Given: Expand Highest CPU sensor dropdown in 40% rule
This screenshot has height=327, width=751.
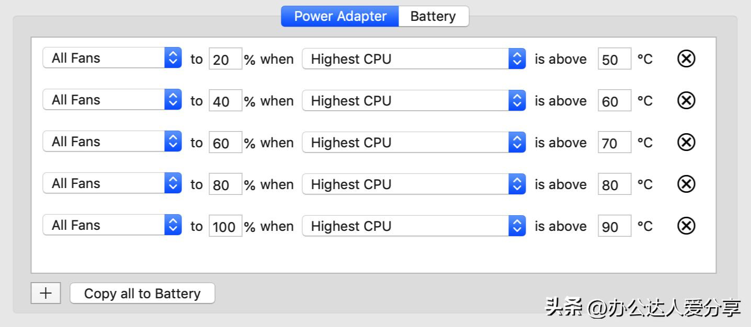Looking at the screenshot, I should point(413,100).
